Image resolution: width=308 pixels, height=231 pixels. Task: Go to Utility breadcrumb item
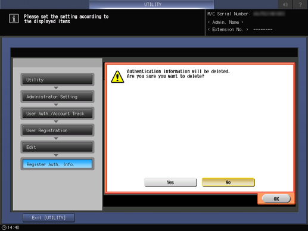[x=57, y=80]
